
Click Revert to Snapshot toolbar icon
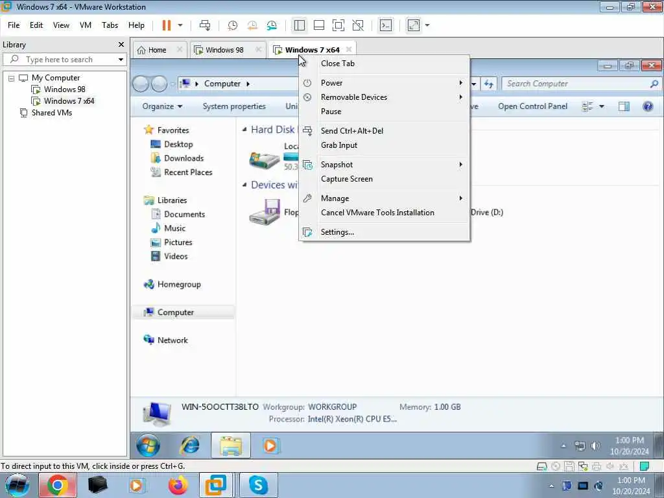252,25
